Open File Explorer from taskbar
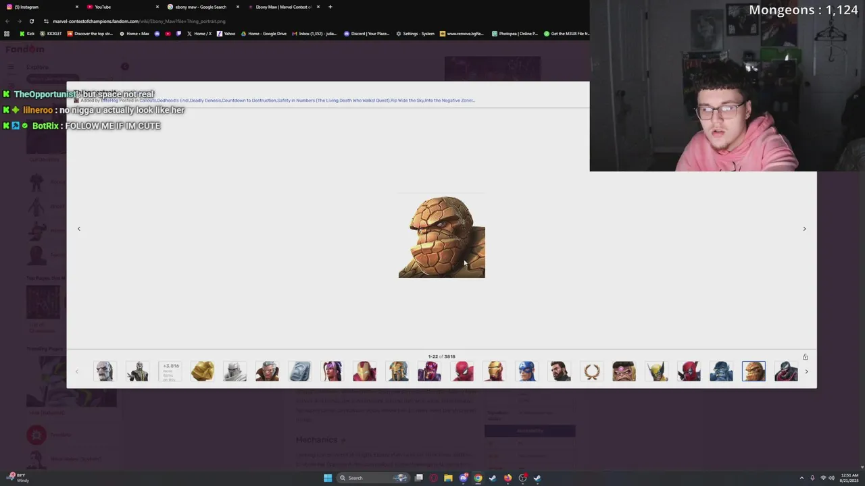 tap(448, 478)
